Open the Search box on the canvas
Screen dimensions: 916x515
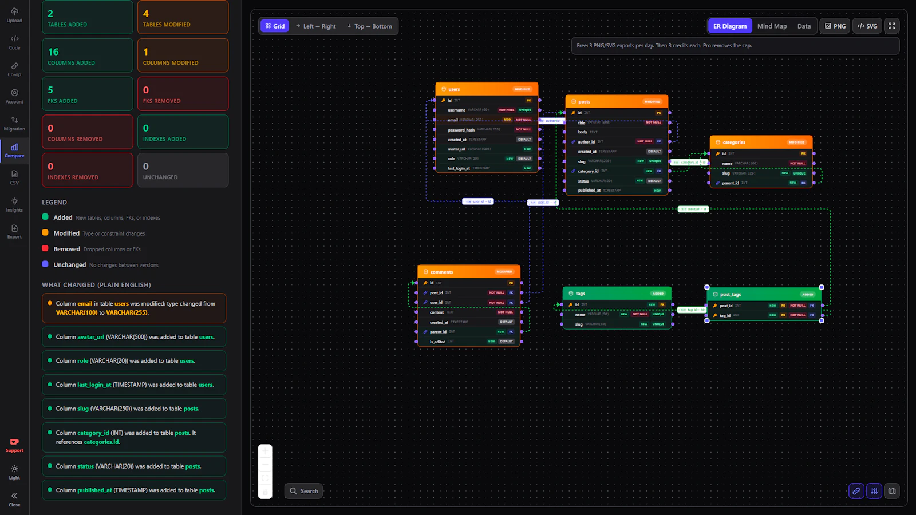click(x=303, y=491)
